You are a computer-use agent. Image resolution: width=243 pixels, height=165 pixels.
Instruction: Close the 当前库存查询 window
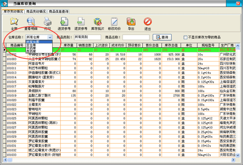[x=238, y=4]
